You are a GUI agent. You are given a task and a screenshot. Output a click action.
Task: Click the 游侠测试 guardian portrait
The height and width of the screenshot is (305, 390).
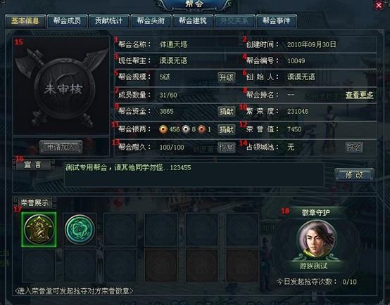[x=317, y=239]
